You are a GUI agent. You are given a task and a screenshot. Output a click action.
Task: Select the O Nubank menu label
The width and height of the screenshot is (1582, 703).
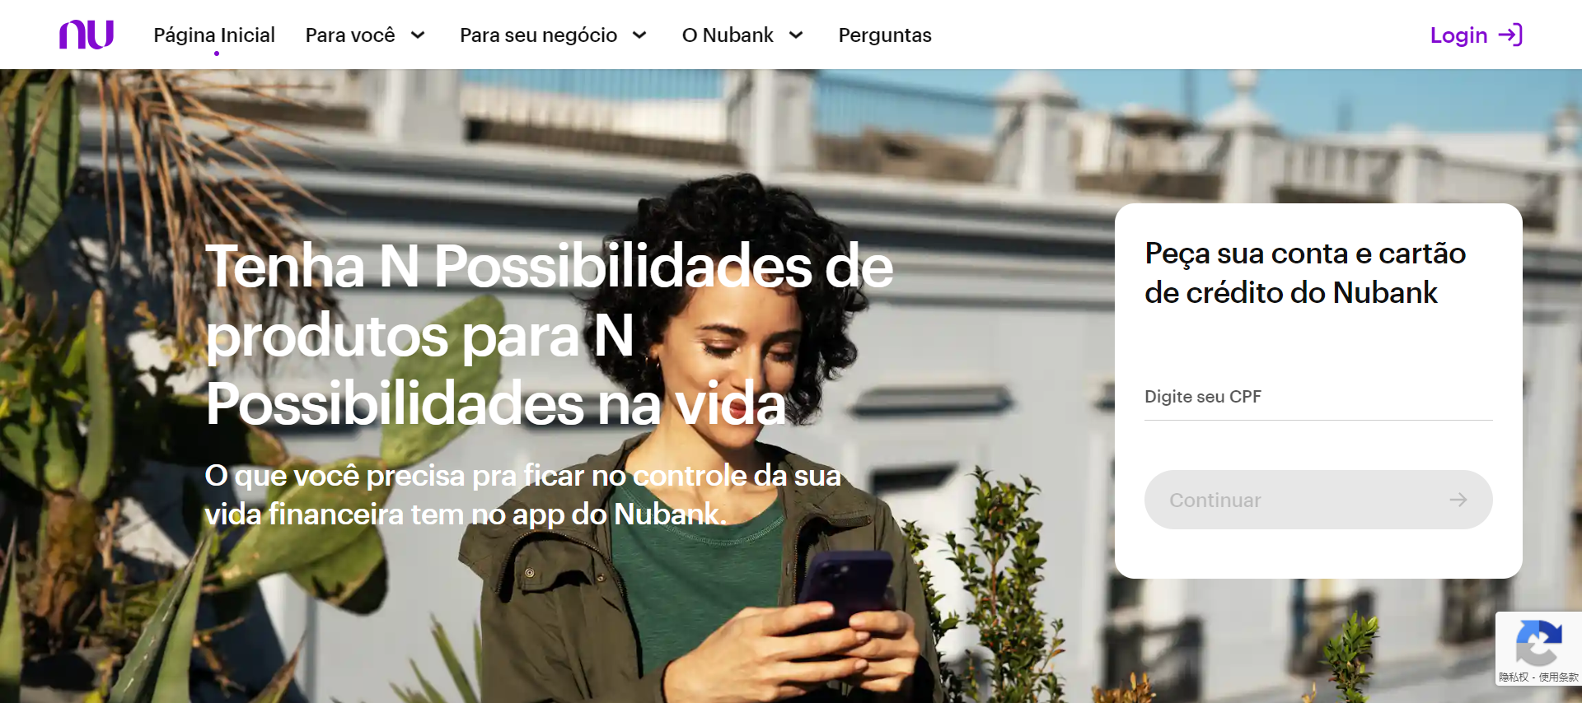tap(728, 35)
